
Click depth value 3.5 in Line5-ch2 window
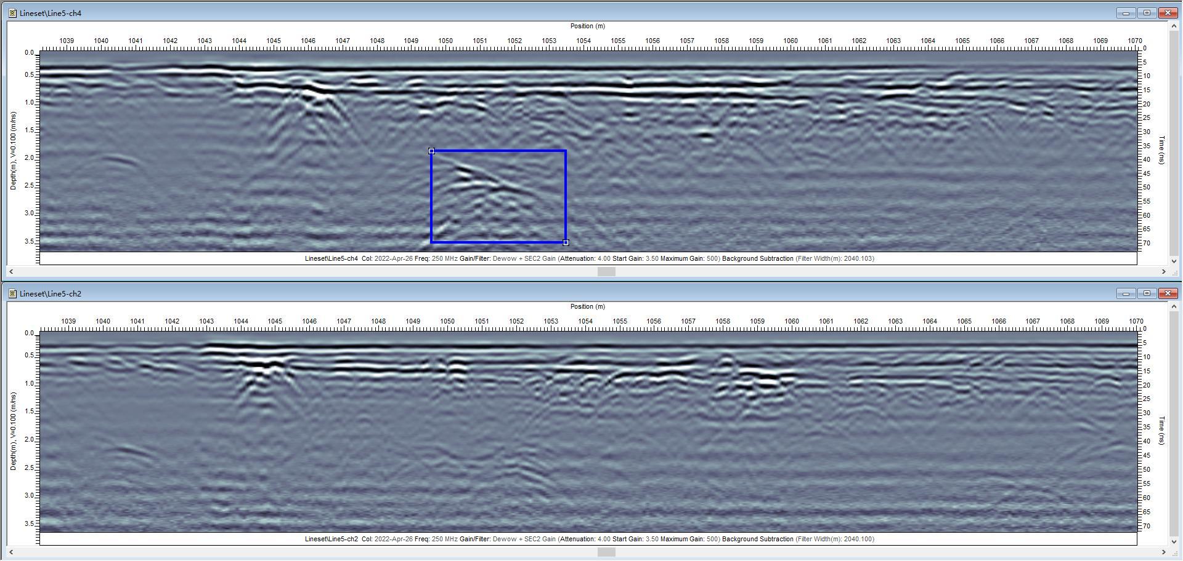tap(29, 523)
